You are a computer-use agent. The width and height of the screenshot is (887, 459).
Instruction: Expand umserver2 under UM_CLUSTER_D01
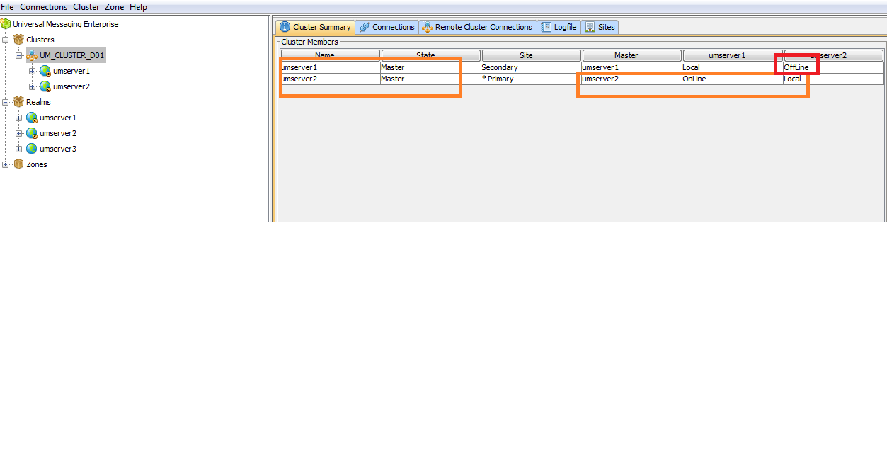point(32,86)
